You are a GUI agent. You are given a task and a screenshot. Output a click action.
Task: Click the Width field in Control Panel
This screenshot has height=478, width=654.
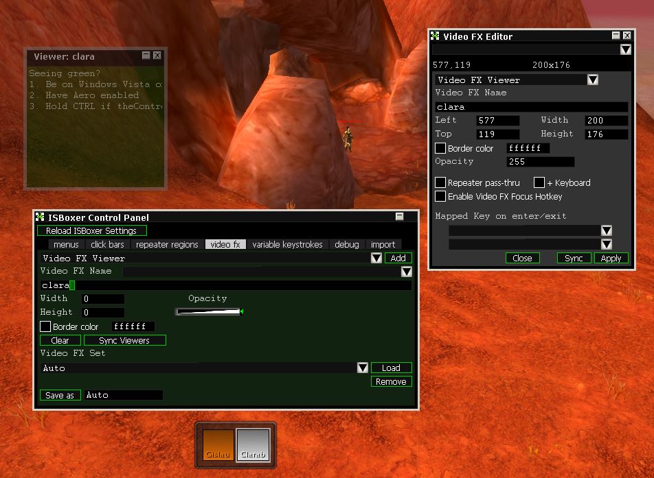(102, 298)
